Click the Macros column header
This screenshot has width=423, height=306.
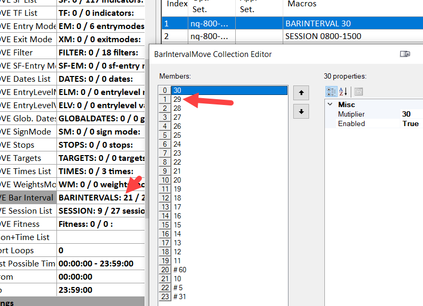tap(302, 4)
